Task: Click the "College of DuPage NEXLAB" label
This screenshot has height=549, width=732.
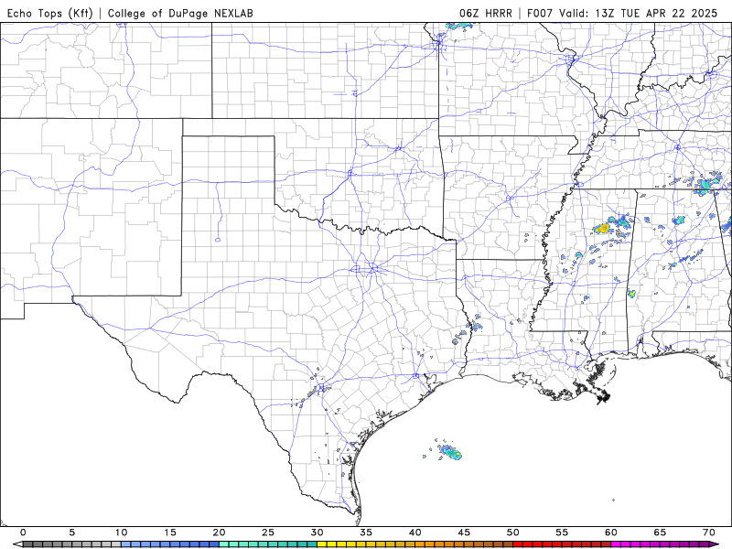Action: [180, 13]
